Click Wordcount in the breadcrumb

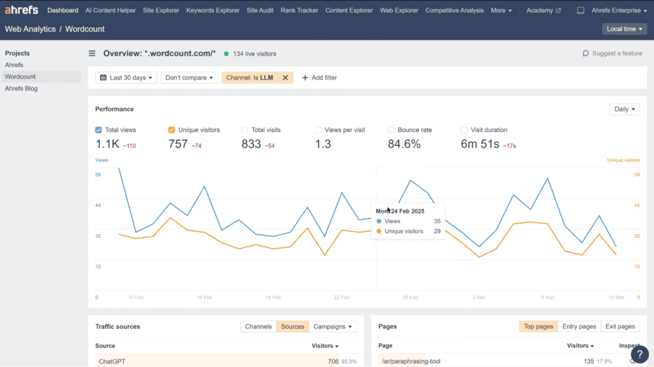point(85,29)
